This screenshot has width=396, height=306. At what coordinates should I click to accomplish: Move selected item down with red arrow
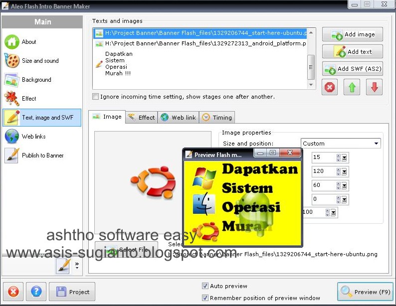(x=374, y=87)
